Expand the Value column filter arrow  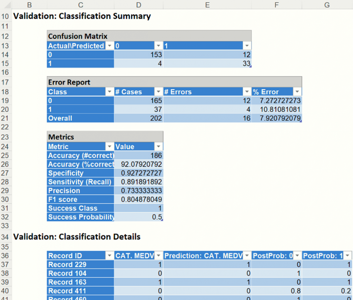(x=159, y=146)
